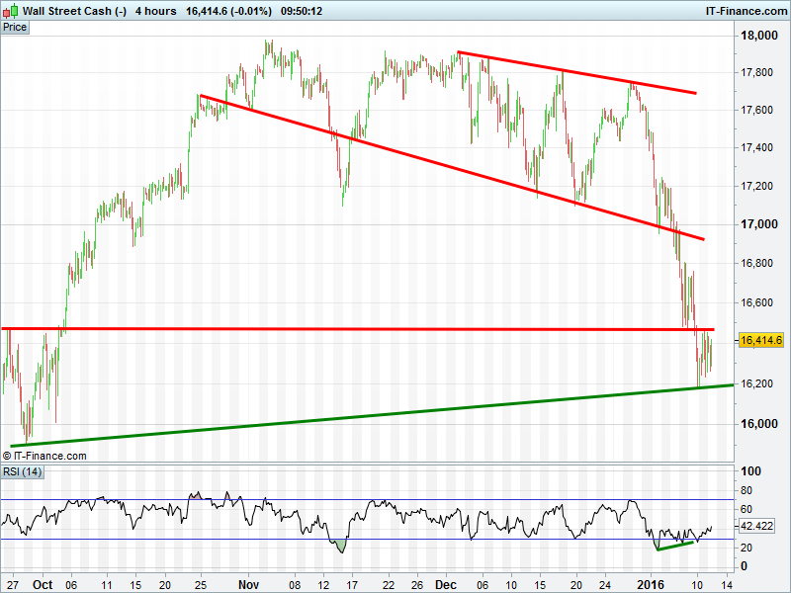The image size is (791, 593).
Task: Click the IT-Finance.com link at top right
Action: (746, 11)
